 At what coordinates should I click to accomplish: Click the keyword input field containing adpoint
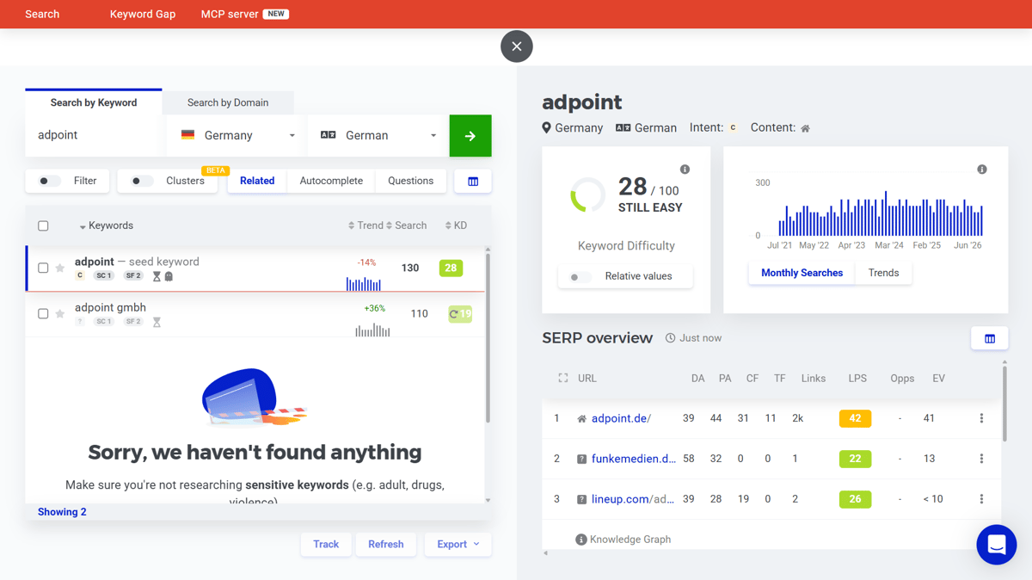pos(95,136)
